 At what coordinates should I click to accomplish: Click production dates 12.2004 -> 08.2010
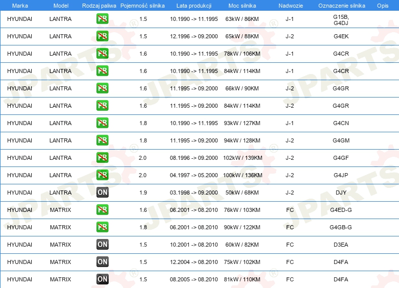194,262
